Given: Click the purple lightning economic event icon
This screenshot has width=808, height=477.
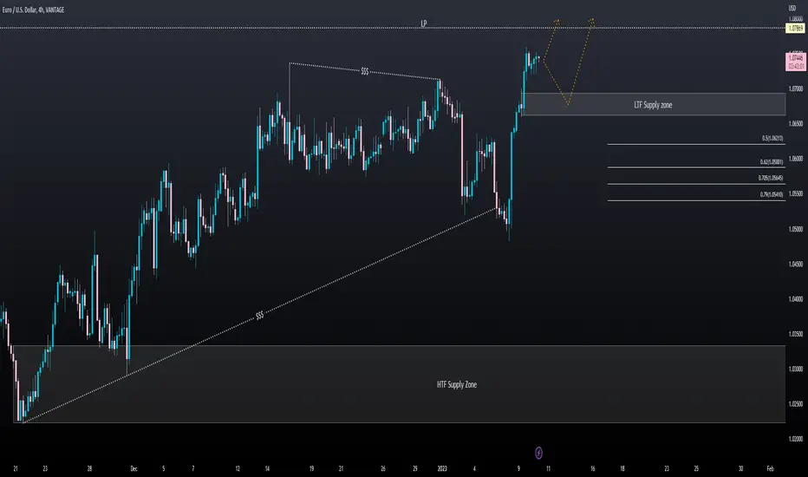Looking at the screenshot, I should click(538, 453).
